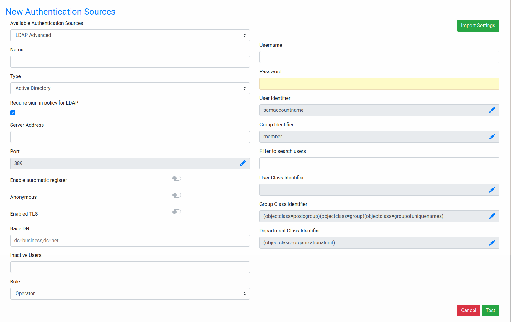511x323 pixels.
Task: Select the yellow Password field
Action: click(x=379, y=84)
